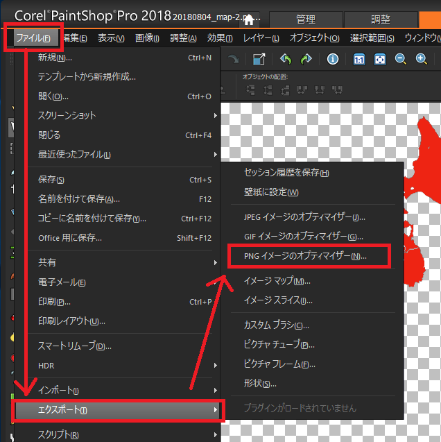The height and width of the screenshot is (442, 441).
Task: Set zoom to 100% with the 1:1 icon
Action: coord(359,59)
